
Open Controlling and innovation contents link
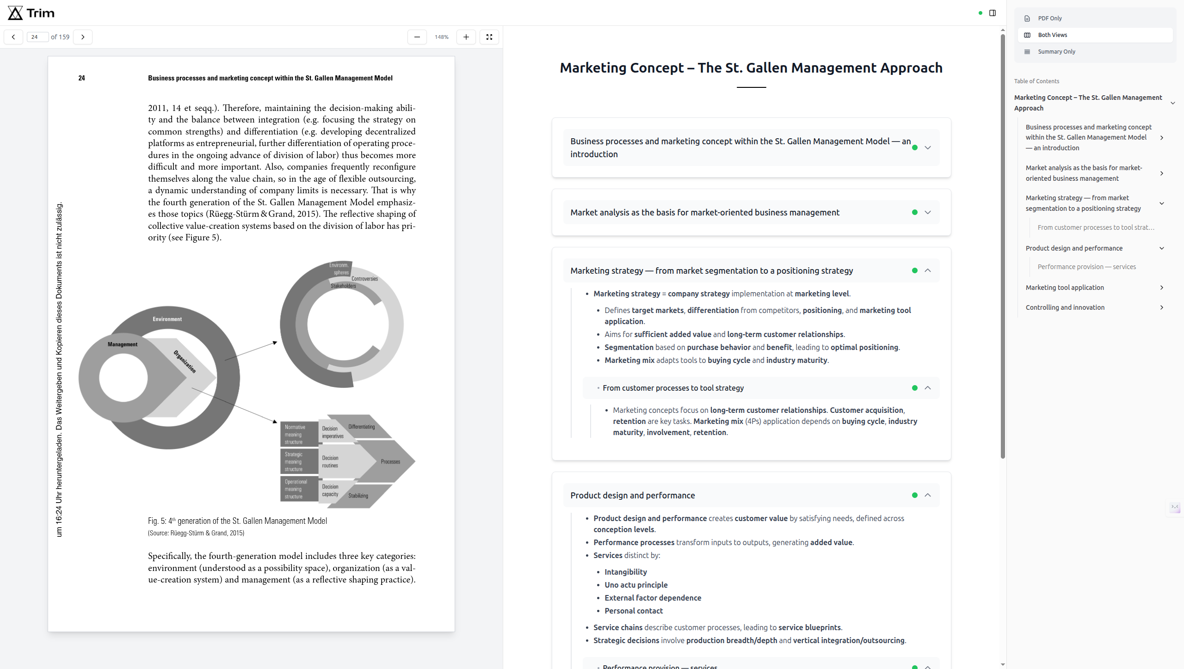(1065, 307)
